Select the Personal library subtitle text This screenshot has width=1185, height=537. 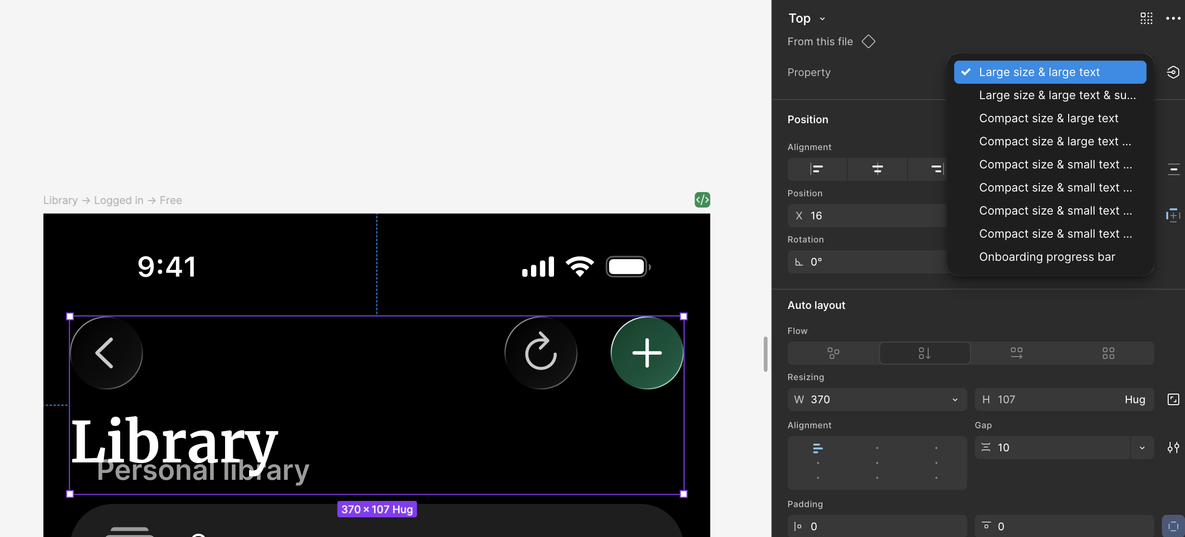click(x=202, y=470)
